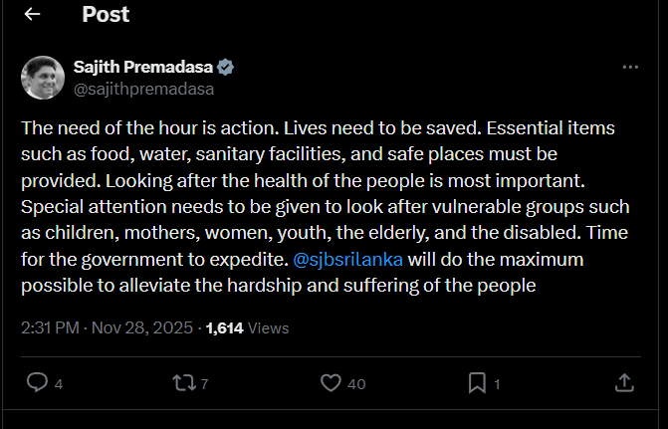The width and height of the screenshot is (668, 429).
Task: Click the repost count number 7
Action: tap(204, 383)
